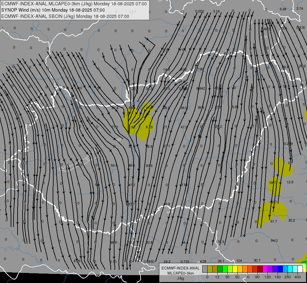
Task: Click the map value '0.733'
Action: click(x=185, y=262)
